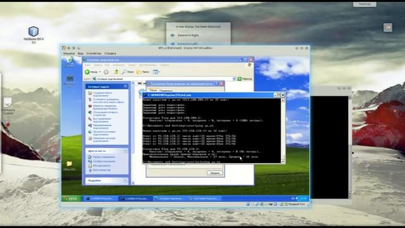
Task: Switch to the Общие tab
Action: 153,90
